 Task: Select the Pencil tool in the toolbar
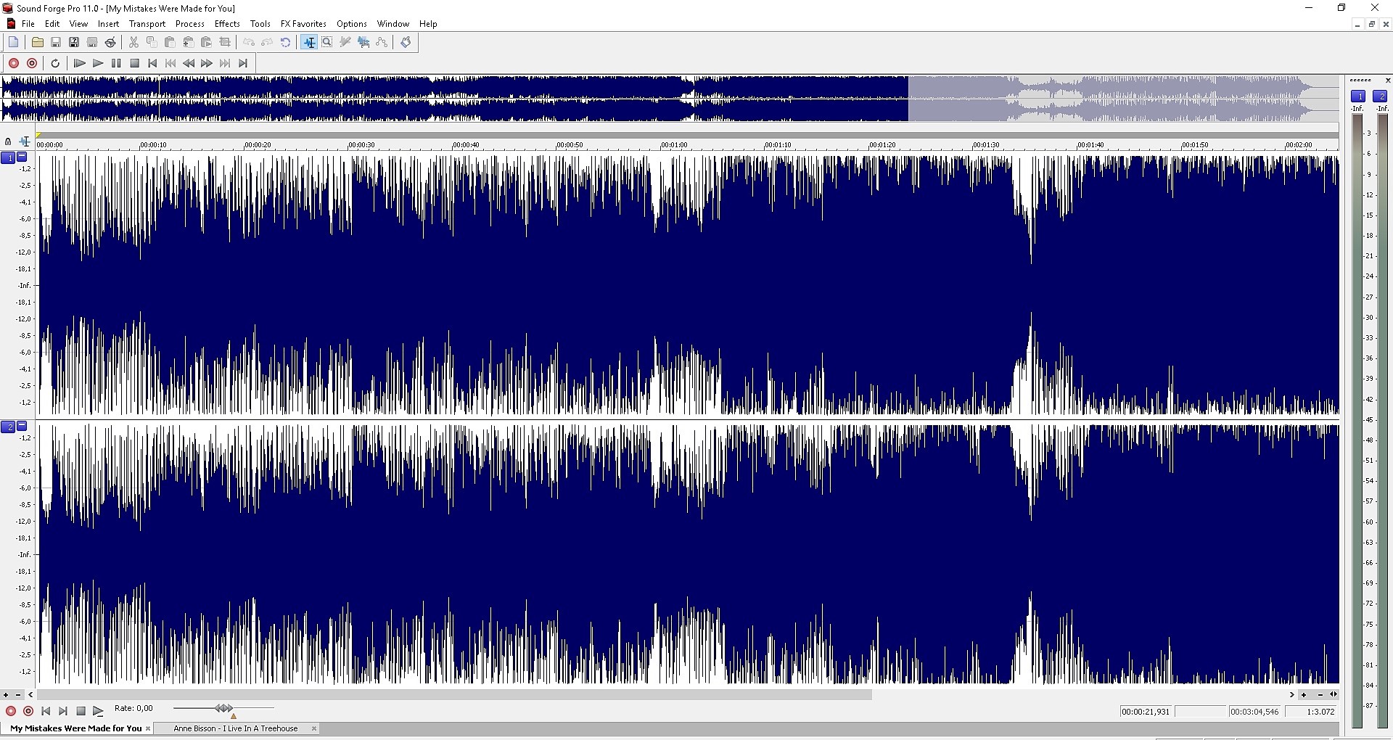[x=345, y=42]
